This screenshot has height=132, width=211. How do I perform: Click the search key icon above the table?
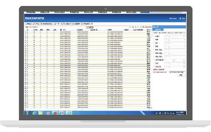click(130, 27)
